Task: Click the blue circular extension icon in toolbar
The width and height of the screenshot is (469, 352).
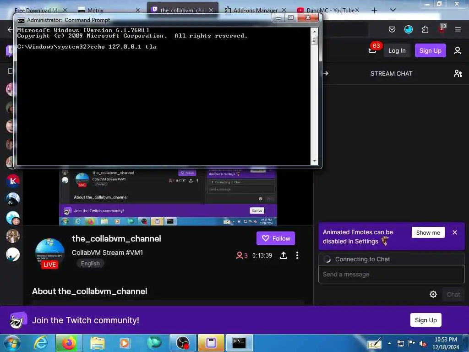Action: click(x=408, y=29)
